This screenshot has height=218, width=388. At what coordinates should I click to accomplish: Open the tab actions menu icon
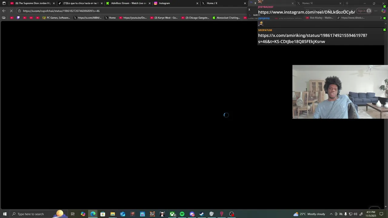[4, 3]
